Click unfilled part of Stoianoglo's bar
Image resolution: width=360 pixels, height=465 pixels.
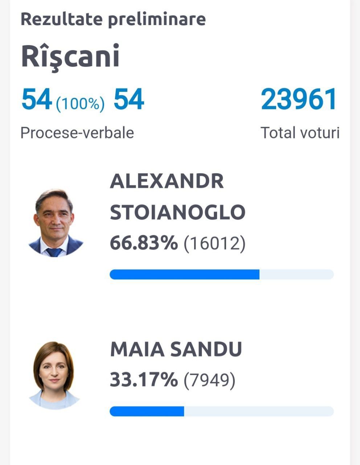click(296, 274)
